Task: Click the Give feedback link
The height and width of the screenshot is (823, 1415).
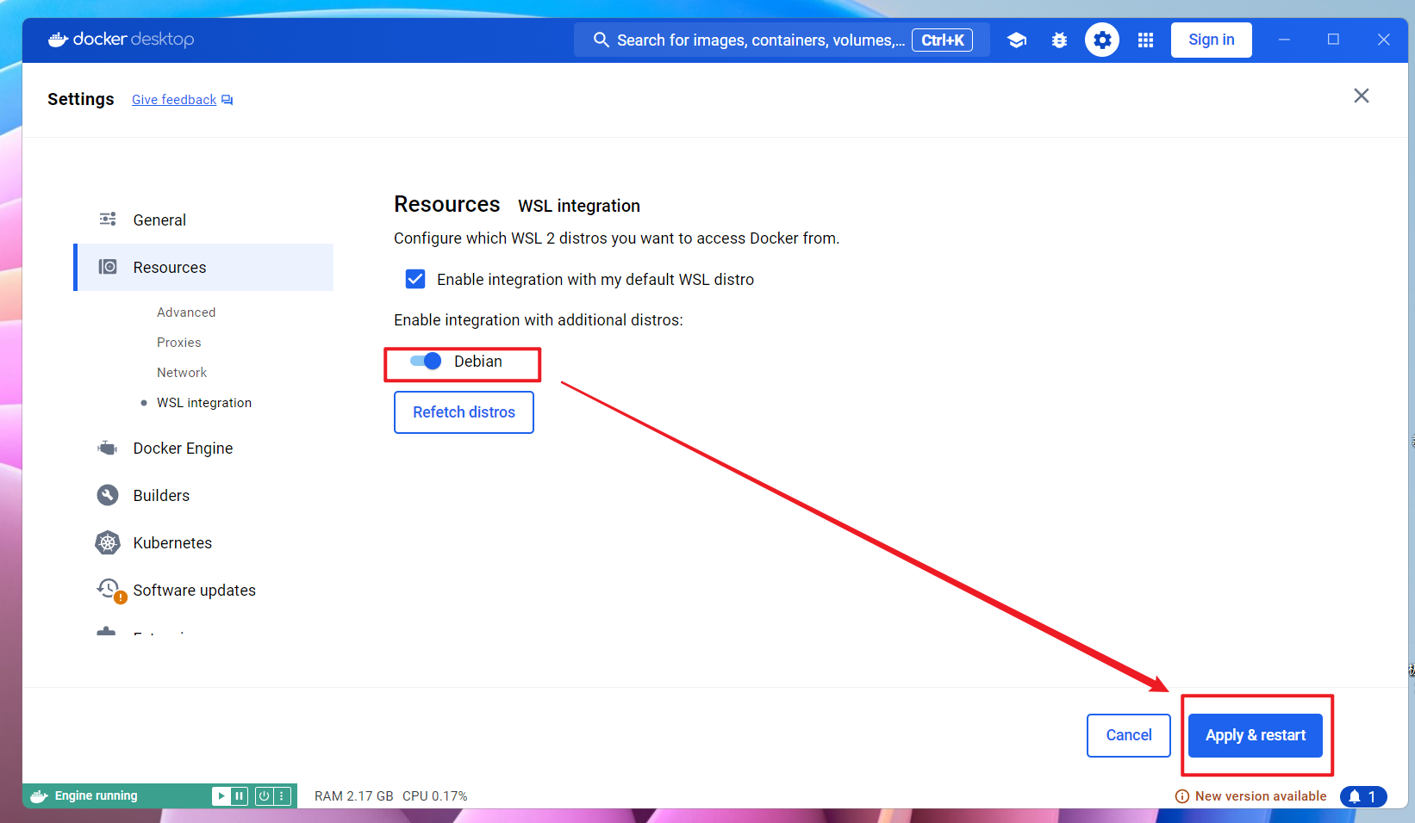Action: tap(174, 100)
